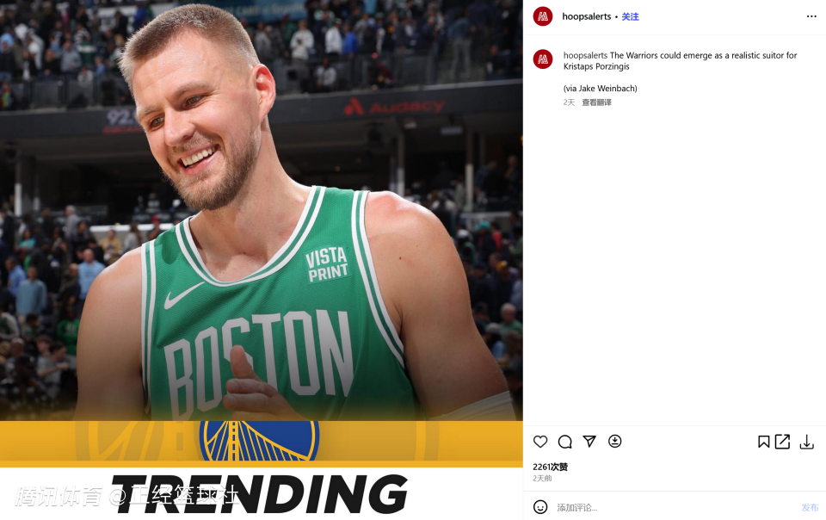Translate caption with 查看翻译
The image size is (826, 520).
[x=596, y=102]
